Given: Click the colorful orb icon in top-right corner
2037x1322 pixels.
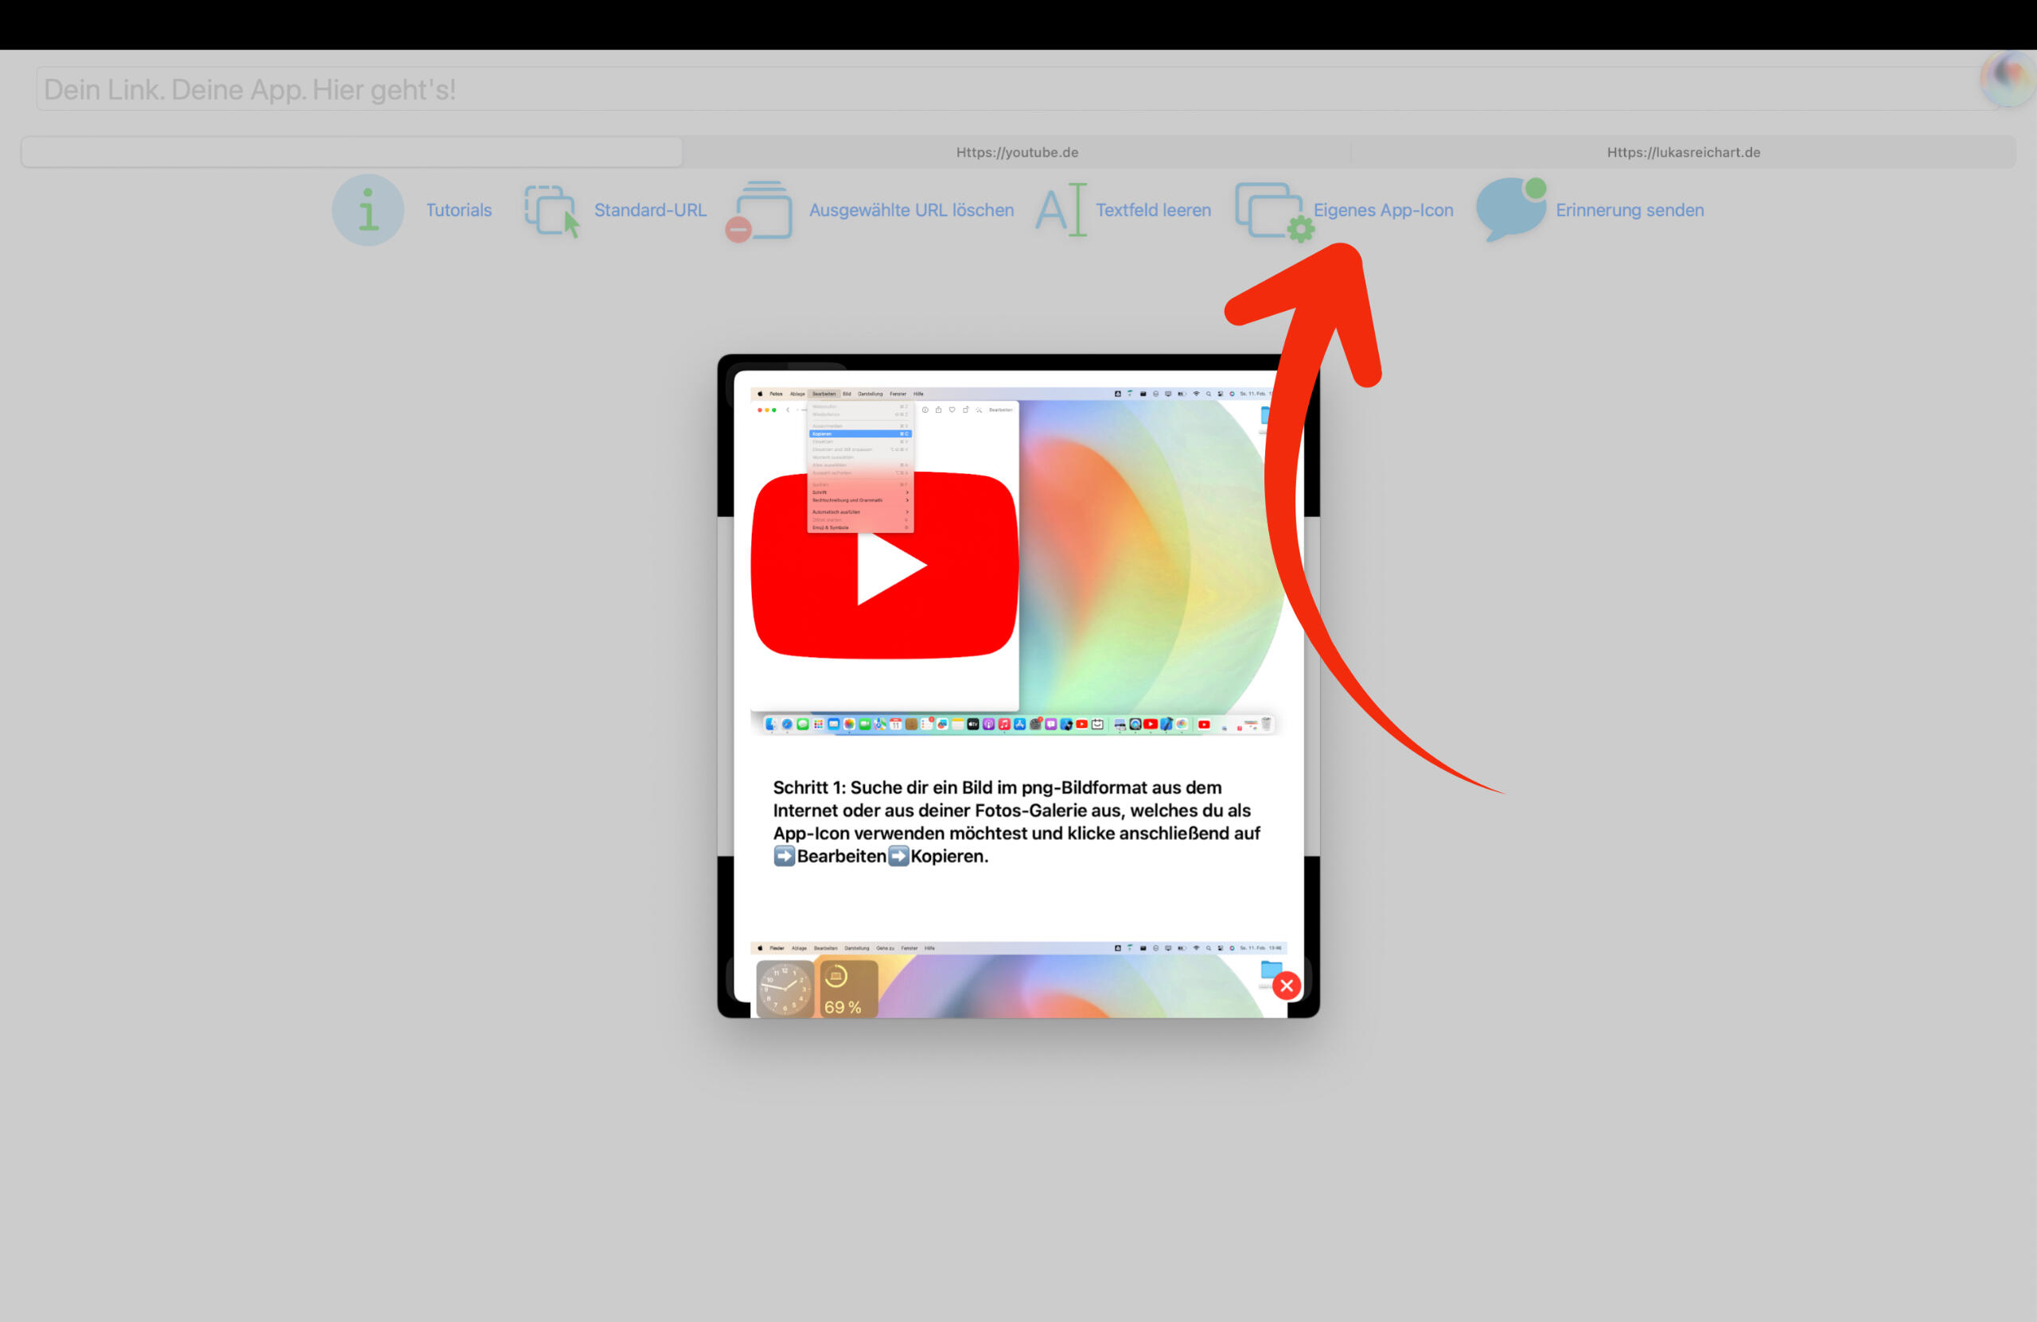Looking at the screenshot, I should 2007,77.
